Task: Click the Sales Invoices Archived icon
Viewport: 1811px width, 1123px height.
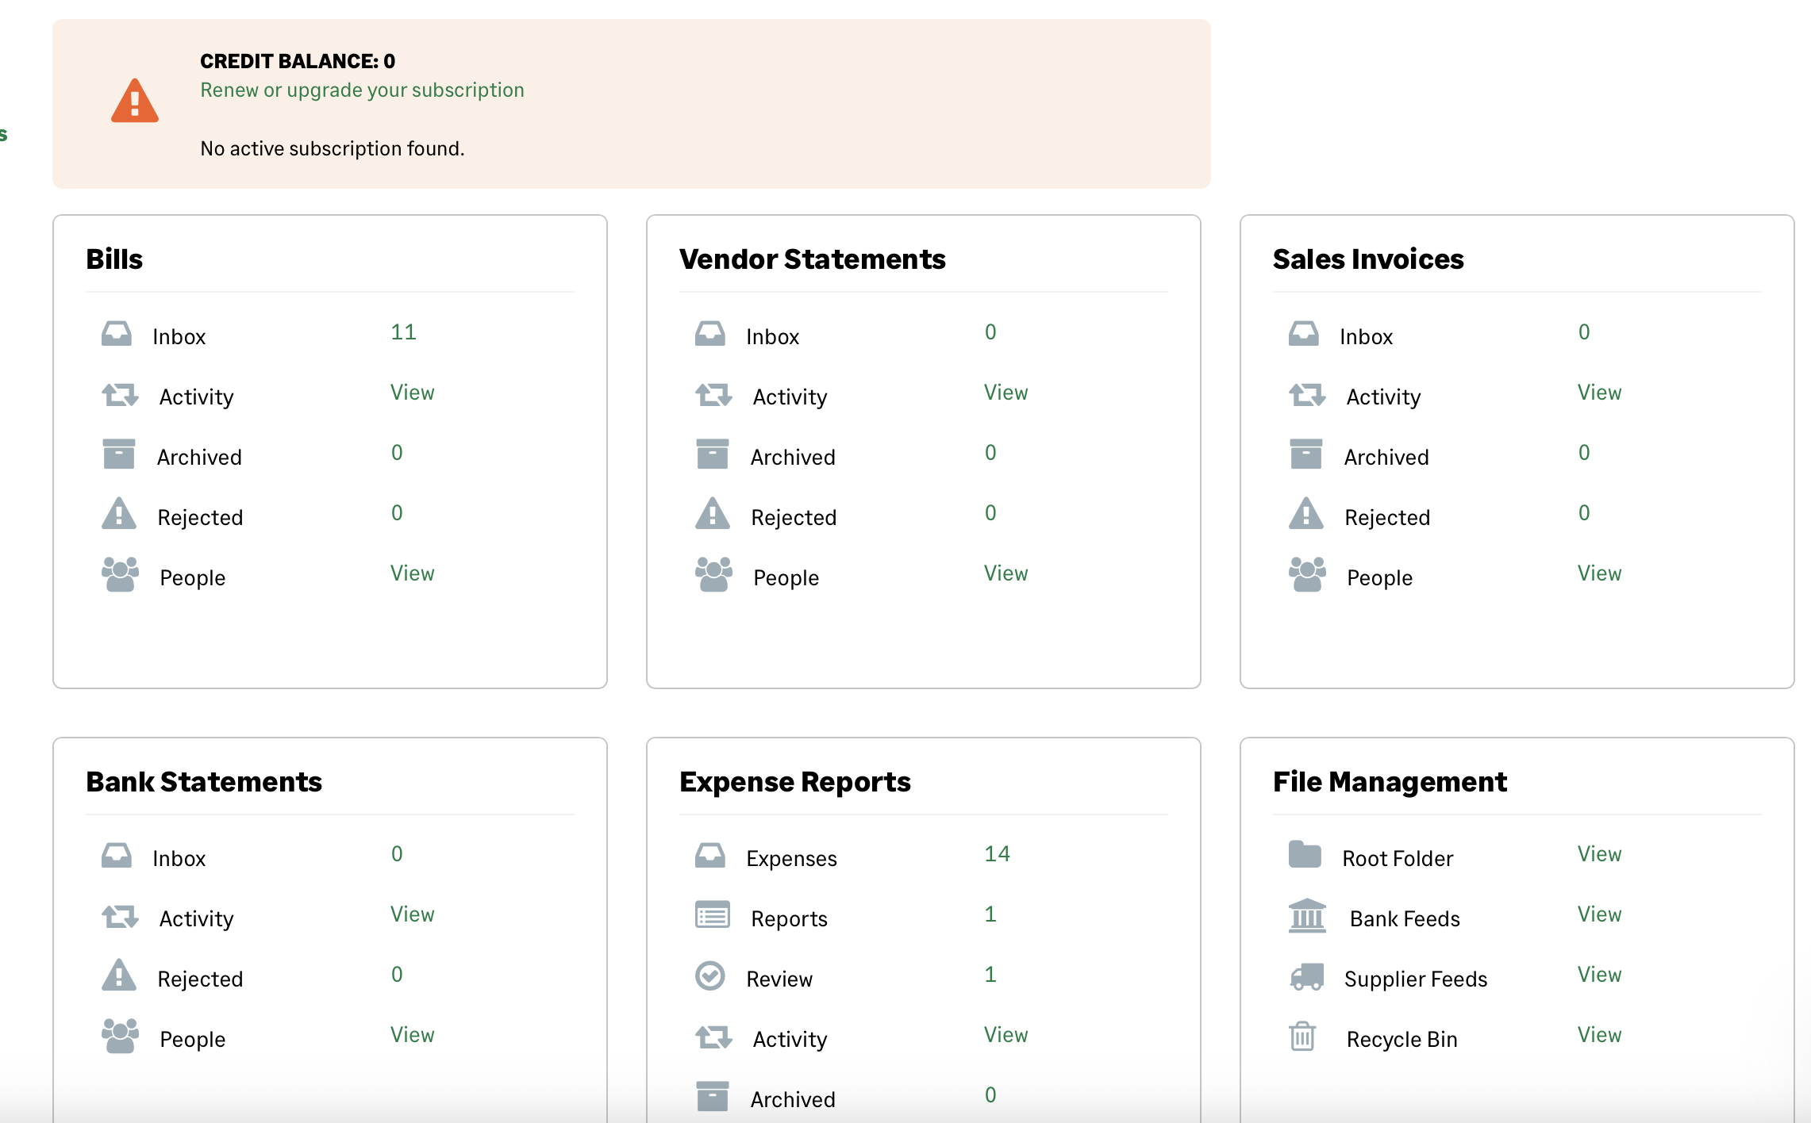Action: [1306, 454]
